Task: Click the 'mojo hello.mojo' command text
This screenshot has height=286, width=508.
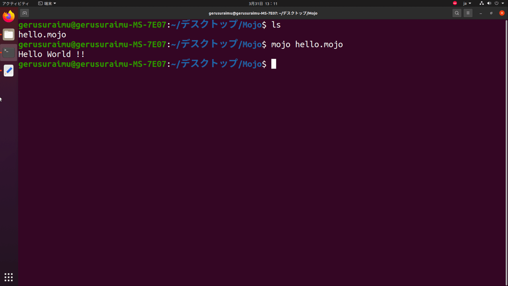Action: tap(307, 44)
